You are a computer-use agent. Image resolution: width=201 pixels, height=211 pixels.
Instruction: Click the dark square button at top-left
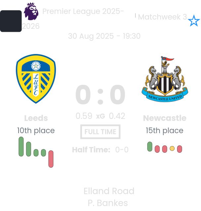coord(11,21)
